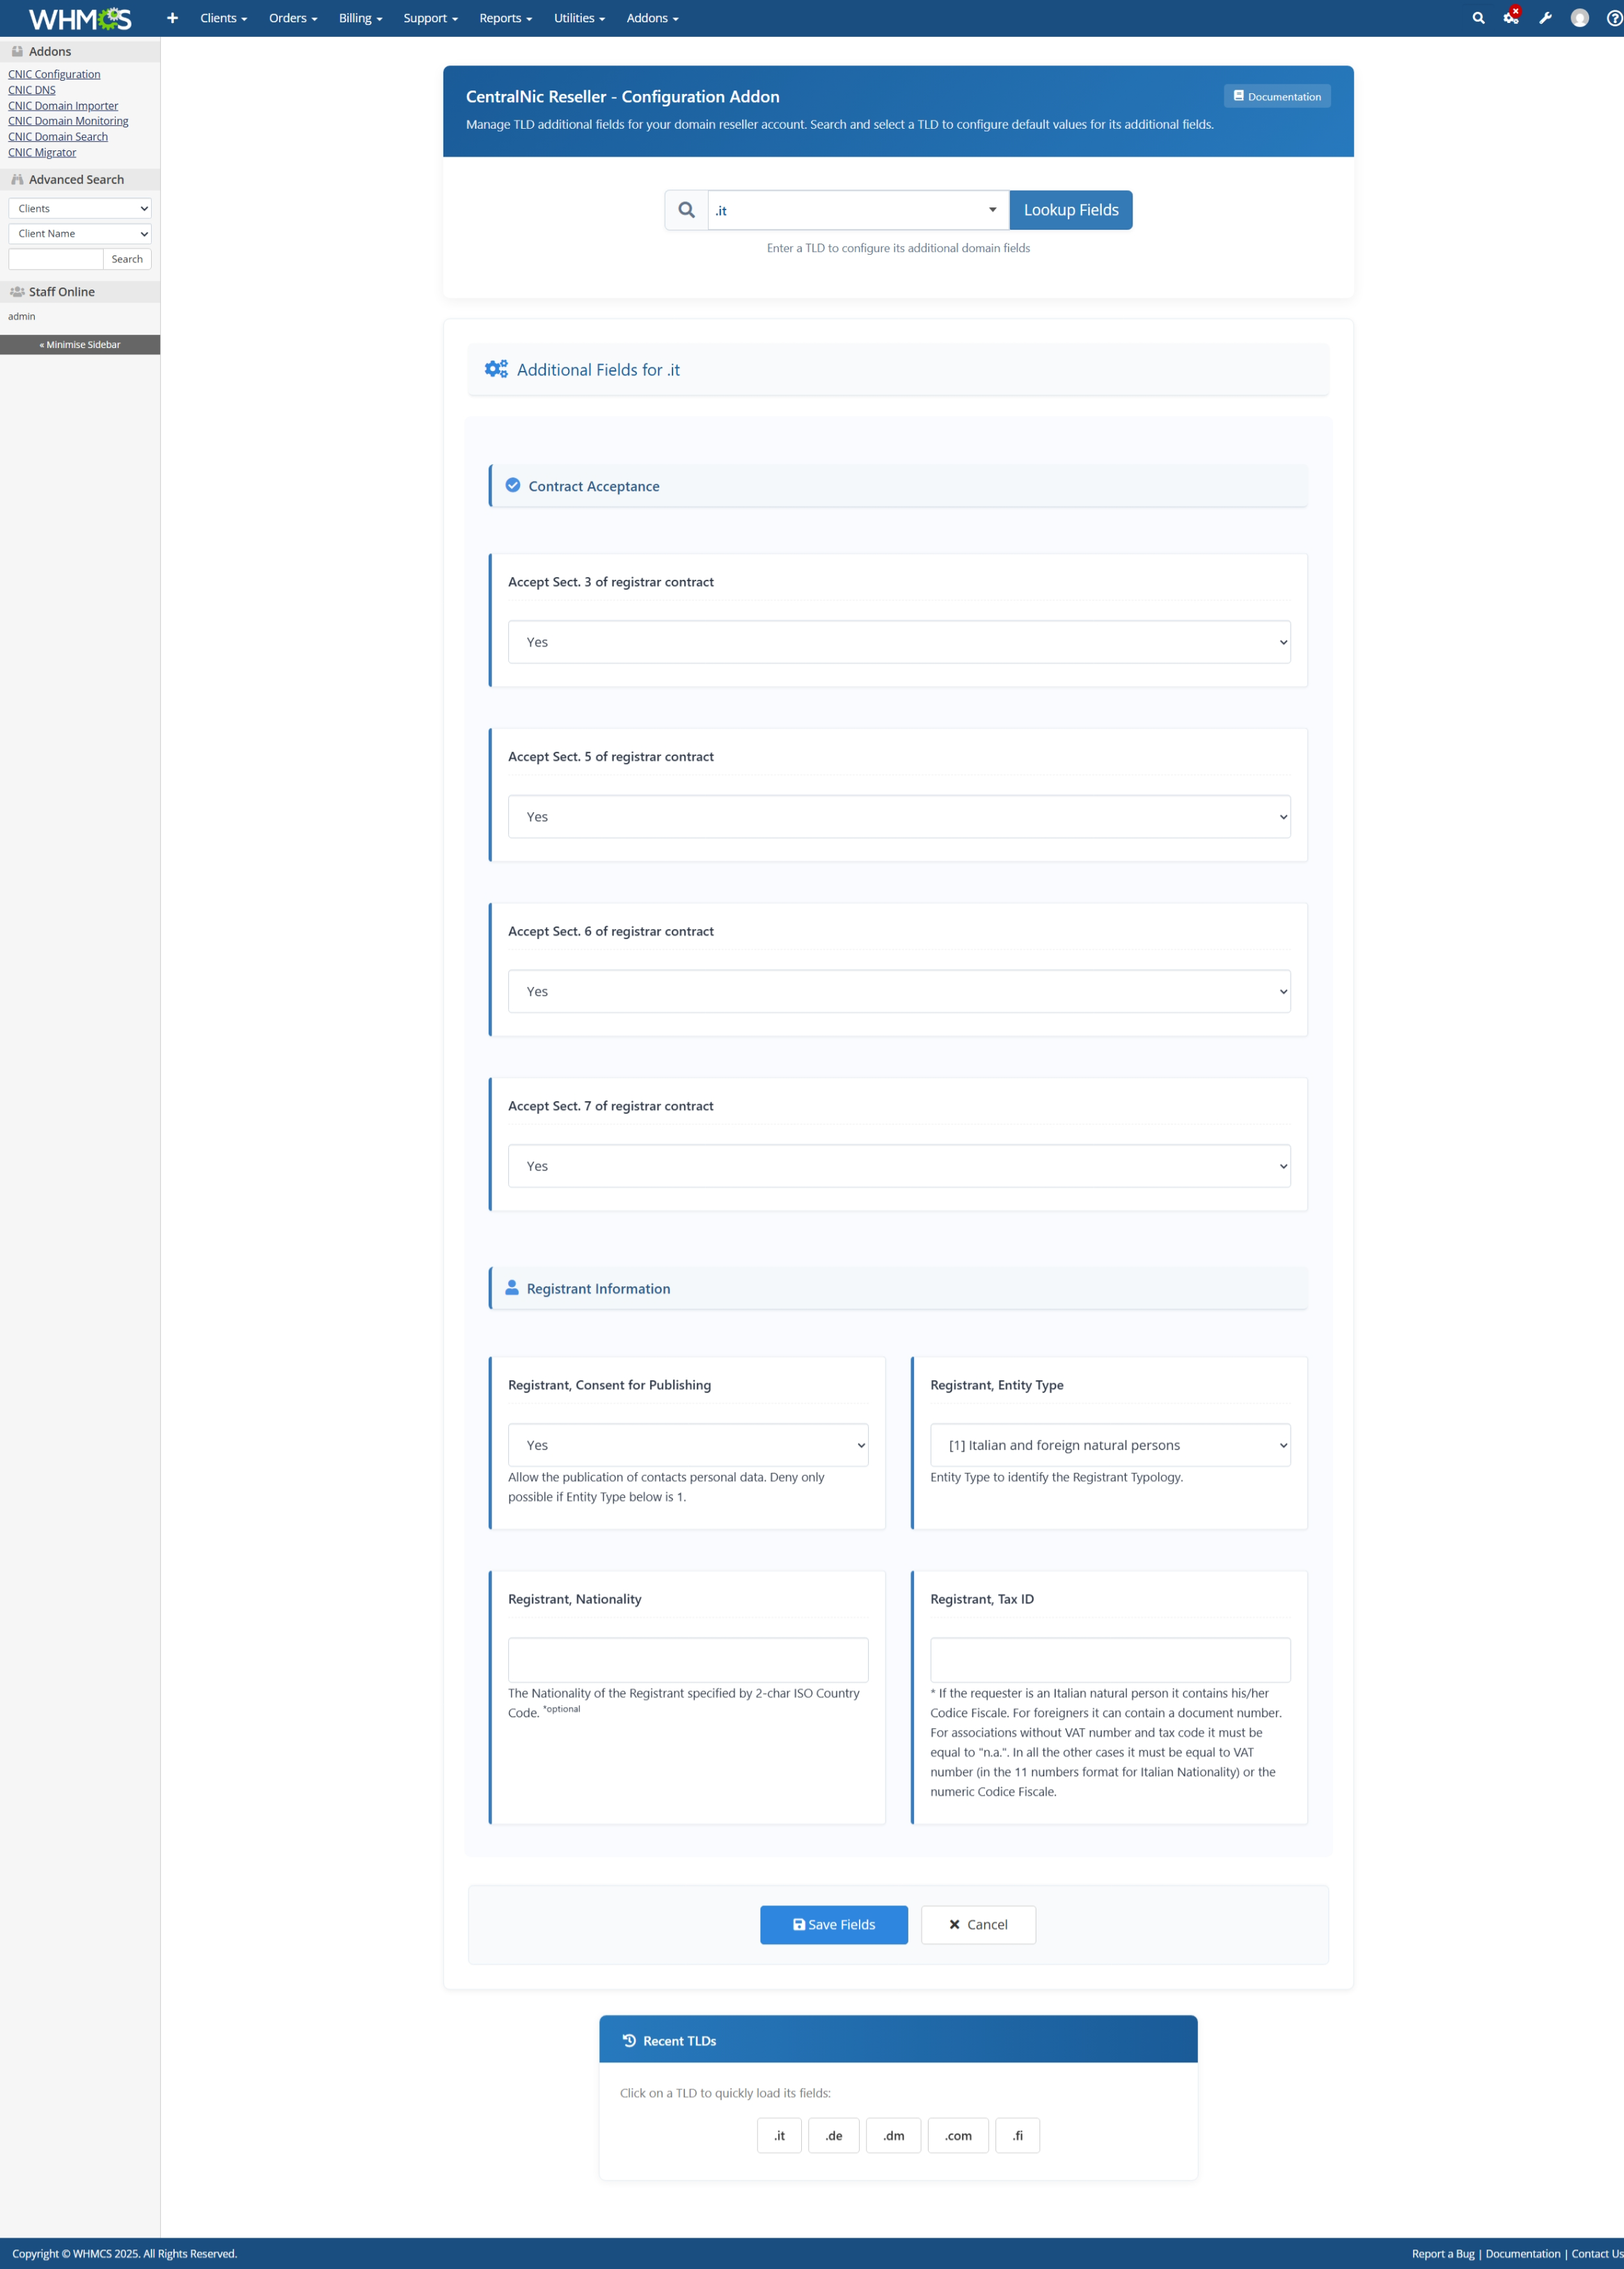
Task: Click Contact Us footer link
Action: point(1597,2253)
